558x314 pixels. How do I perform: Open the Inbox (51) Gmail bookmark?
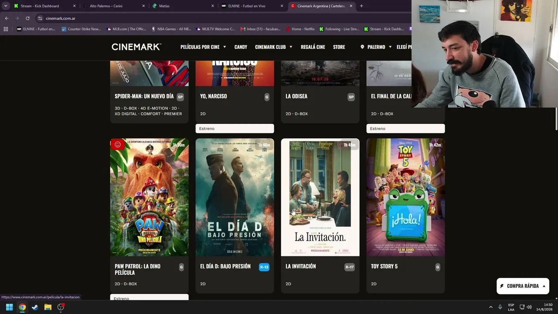pos(260,29)
